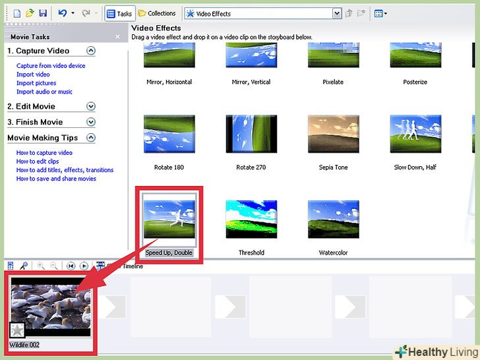Toggle the Tasks pane button
The image size is (480, 360).
click(x=120, y=13)
